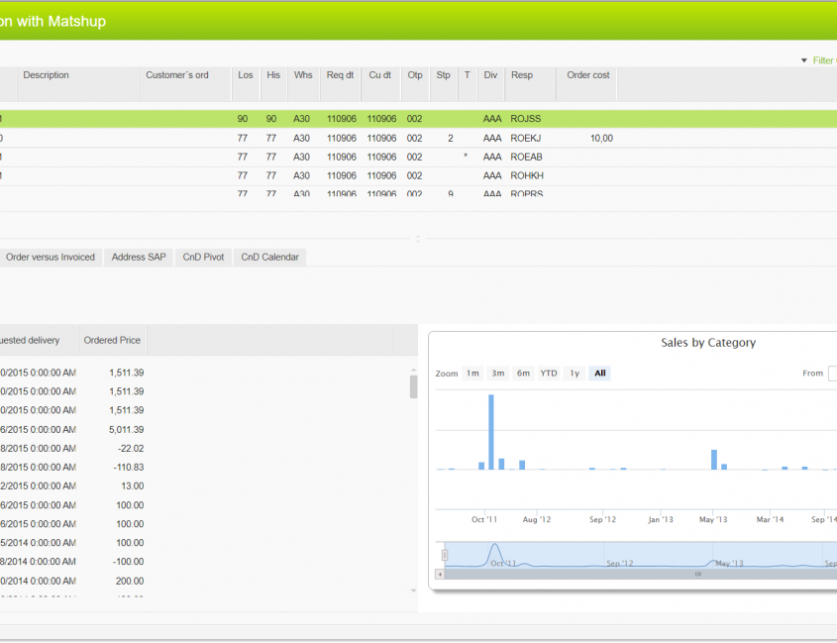Click the navigator left range handle

click(445, 555)
